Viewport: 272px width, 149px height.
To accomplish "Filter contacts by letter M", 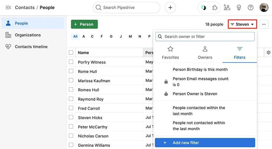I will coord(130,36).
